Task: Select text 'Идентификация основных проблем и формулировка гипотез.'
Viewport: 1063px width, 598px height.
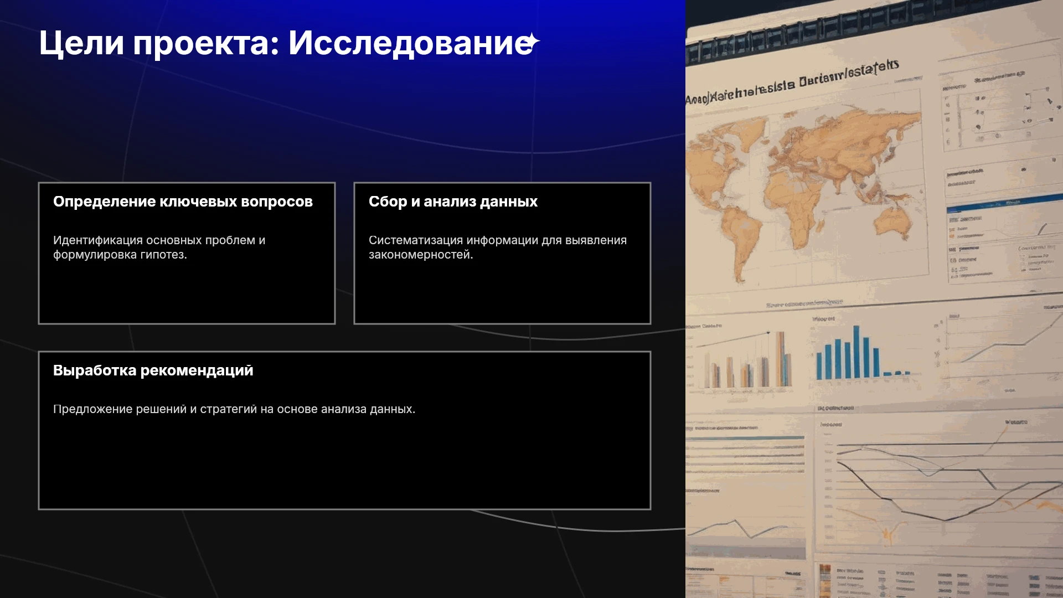Action: tap(159, 248)
